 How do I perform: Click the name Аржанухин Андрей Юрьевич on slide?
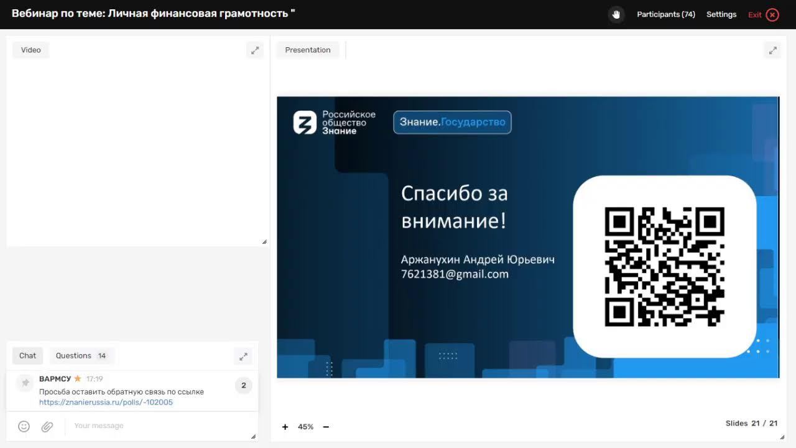pyautogui.click(x=478, y=259)
